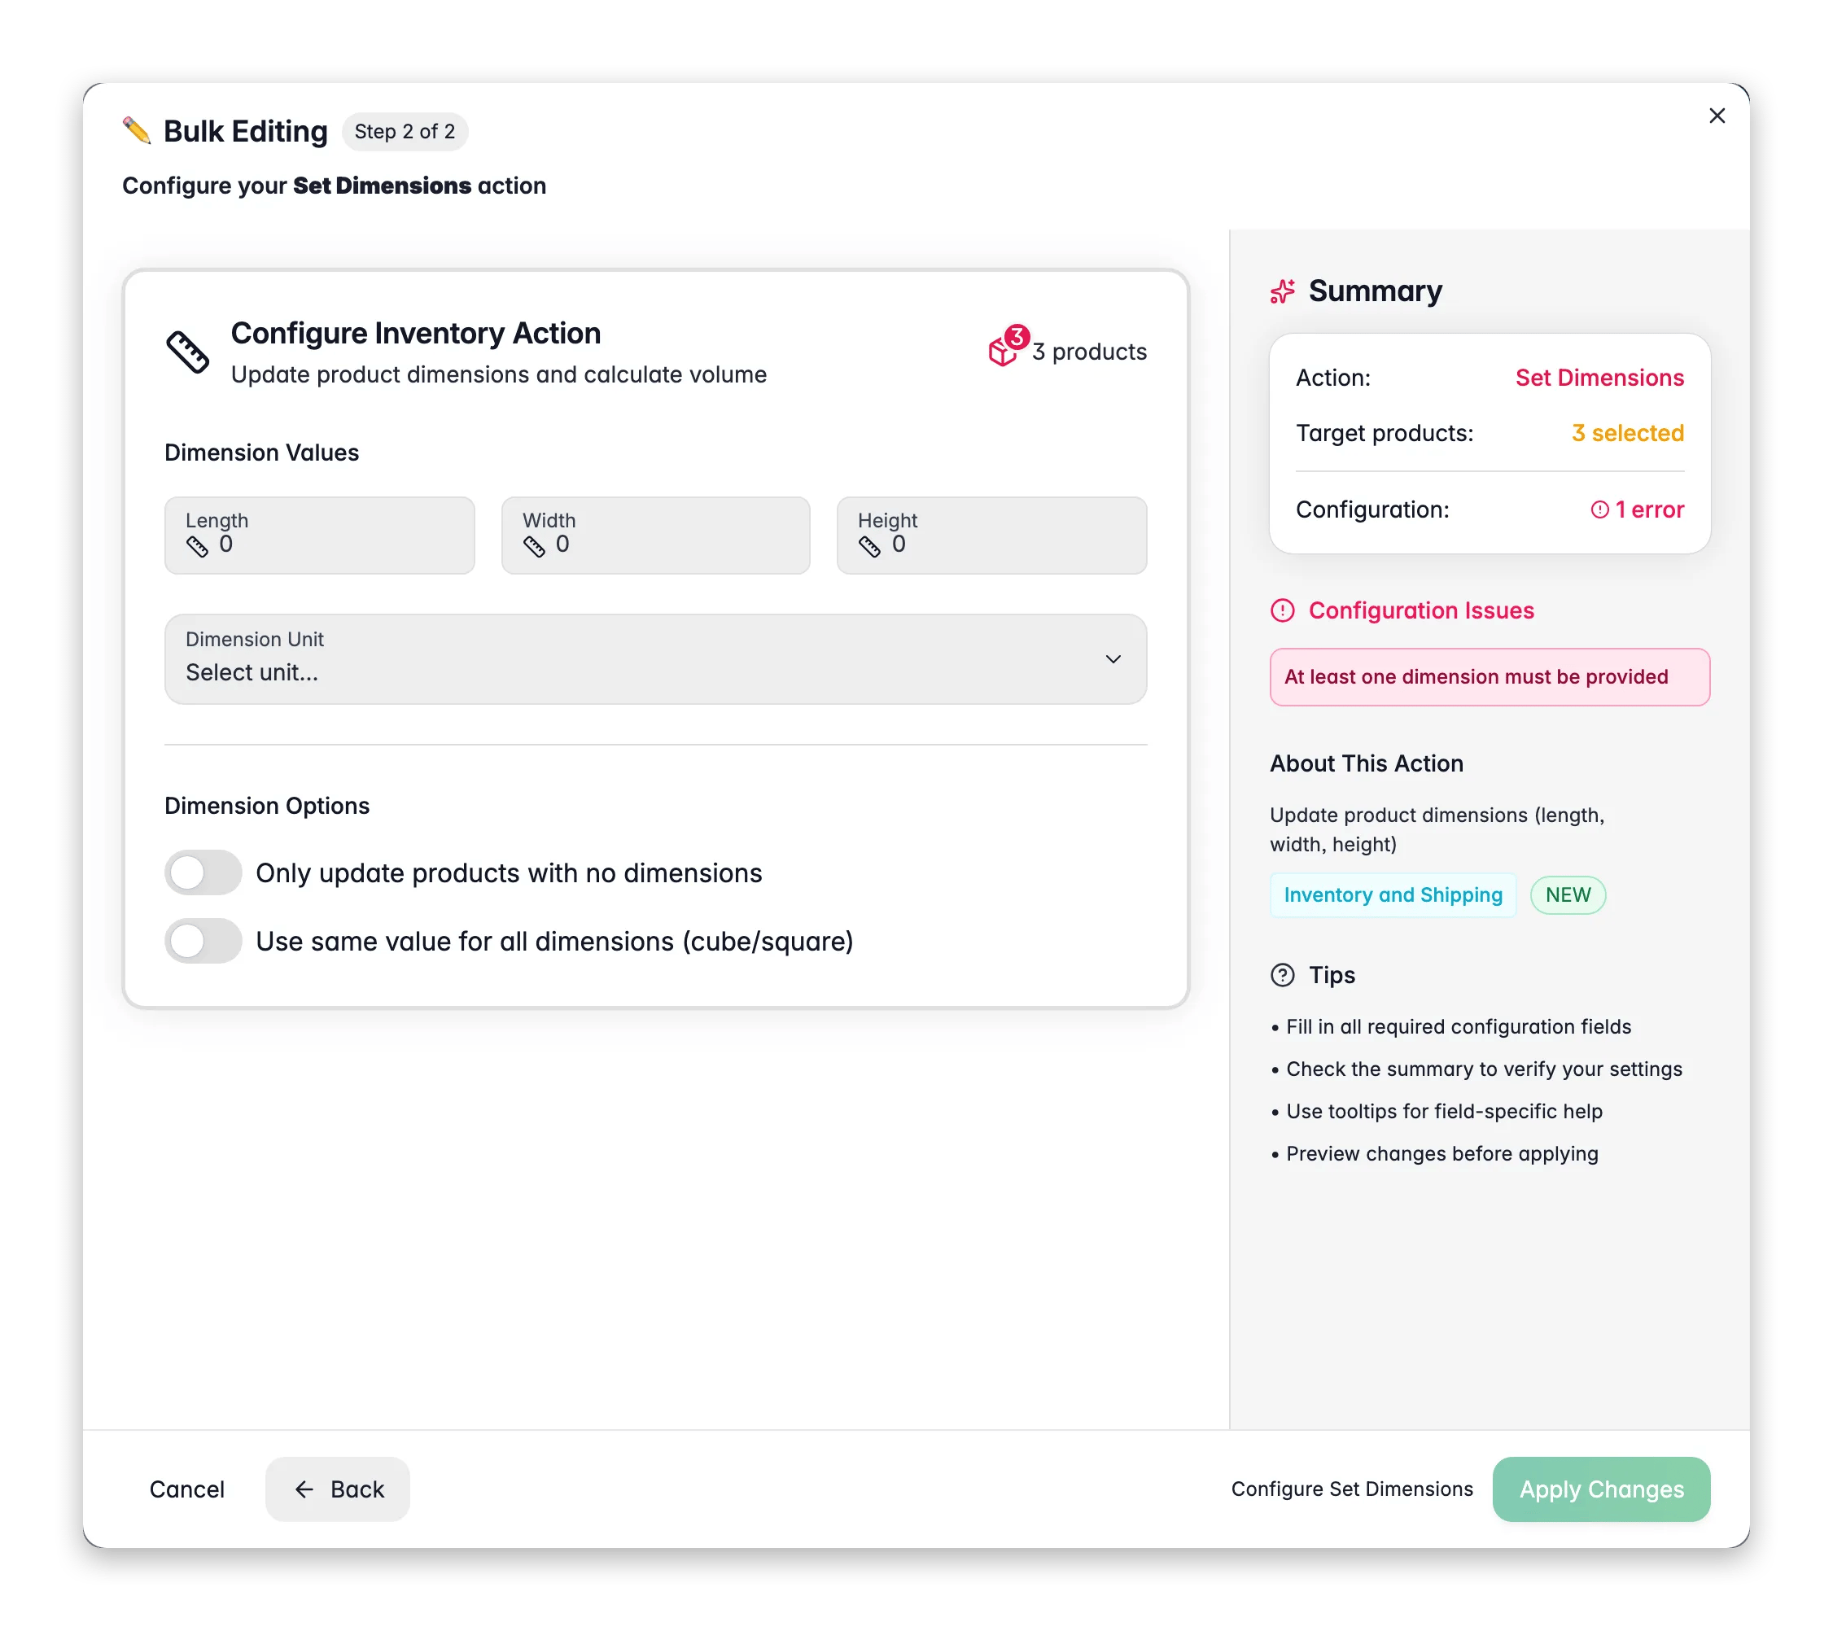The height and width of the screenshot is (1631, 1833).
Task: Click the 'At least one dimension must be provided' message
Action: [x=1490, y=677]
